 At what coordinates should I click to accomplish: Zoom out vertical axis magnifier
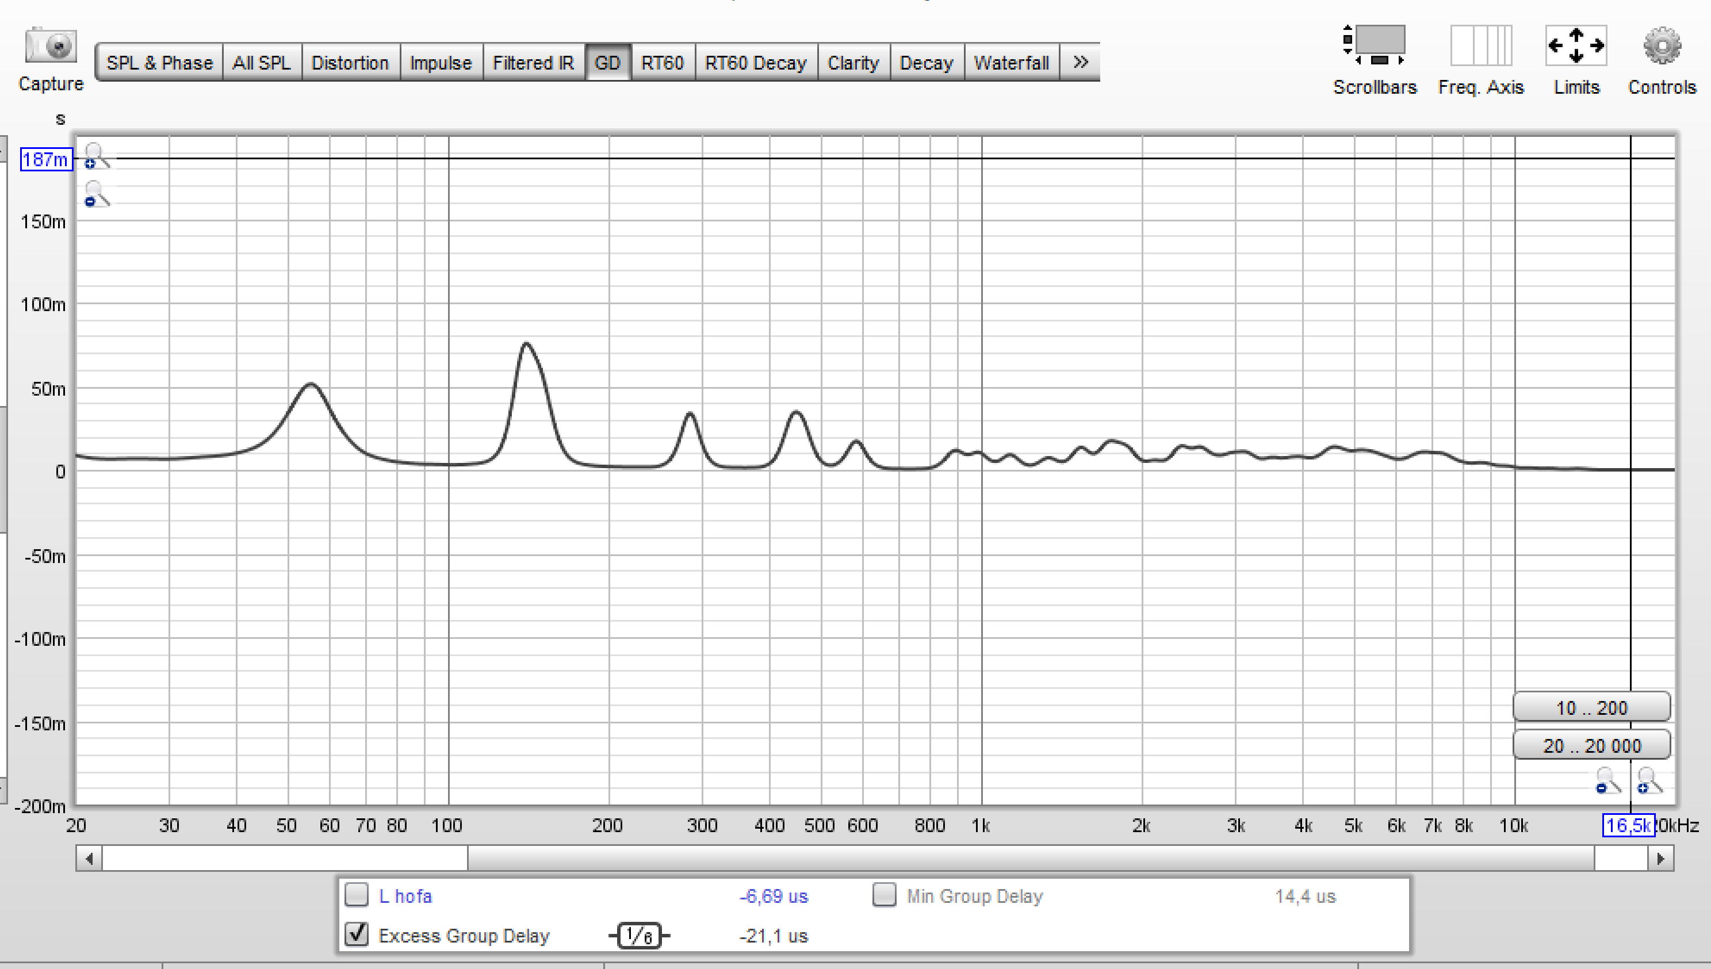(x=97, y=194)
